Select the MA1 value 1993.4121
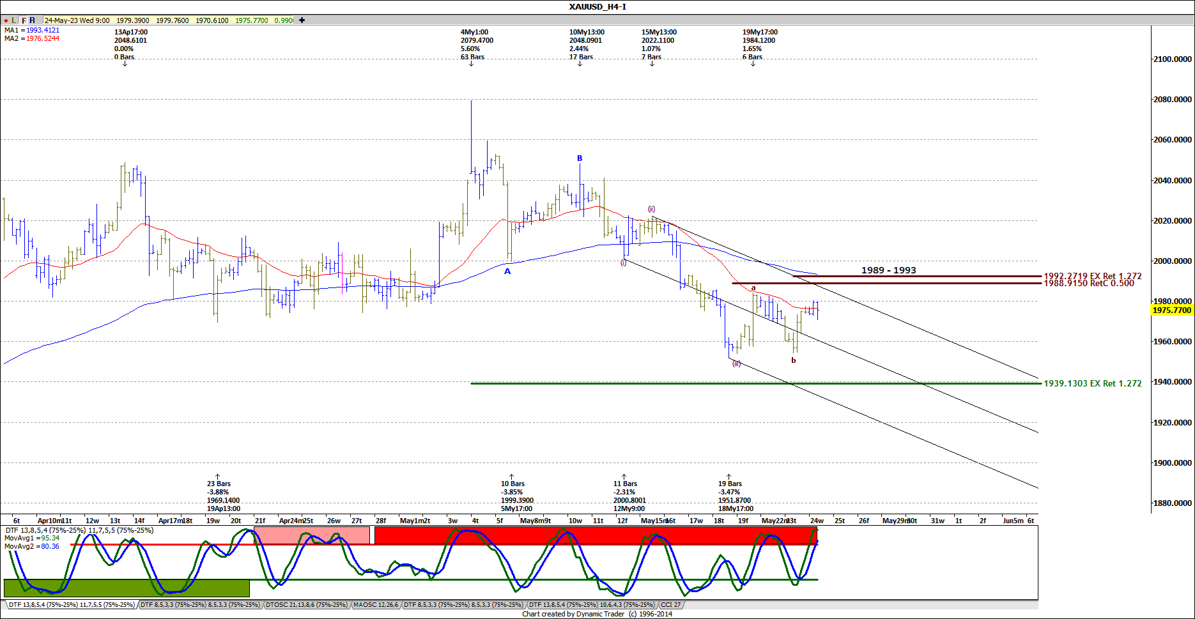Image resolution: width=1195 pixels, height=619 pixels. pos(43,30)
